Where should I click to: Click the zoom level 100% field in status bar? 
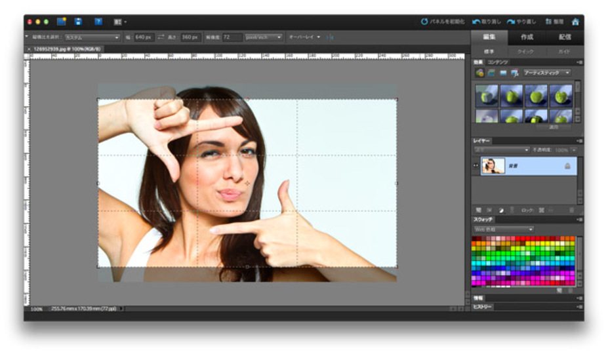click(37, 309)
